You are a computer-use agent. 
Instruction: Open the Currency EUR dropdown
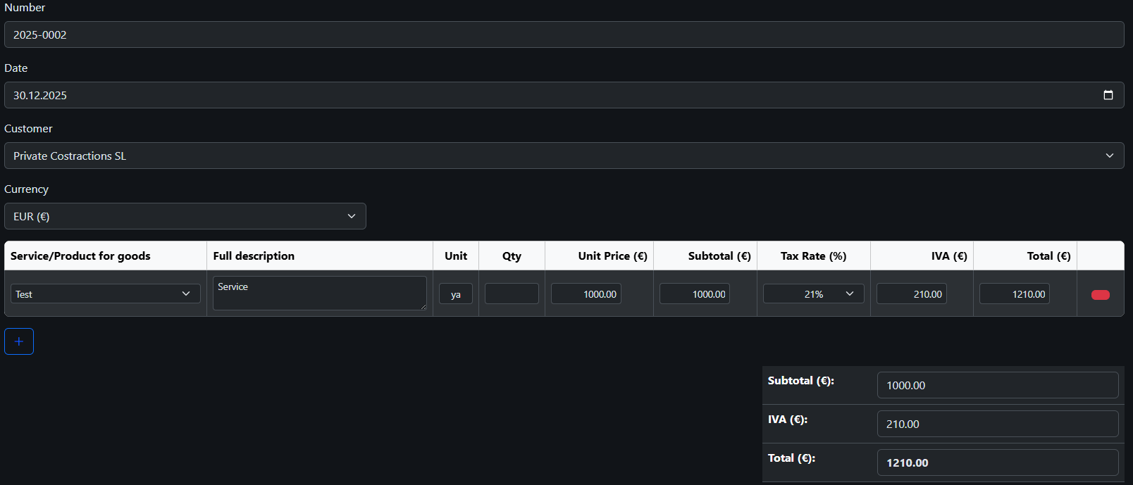185,216
